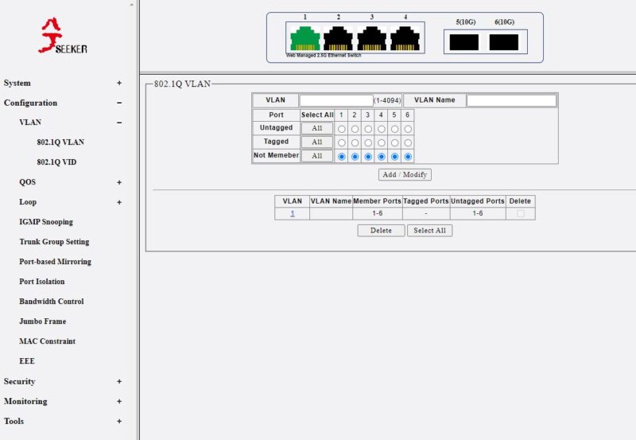The image size is (636, 440).
Task: Set port 4 to Untagged
Action: click(382, 129)
